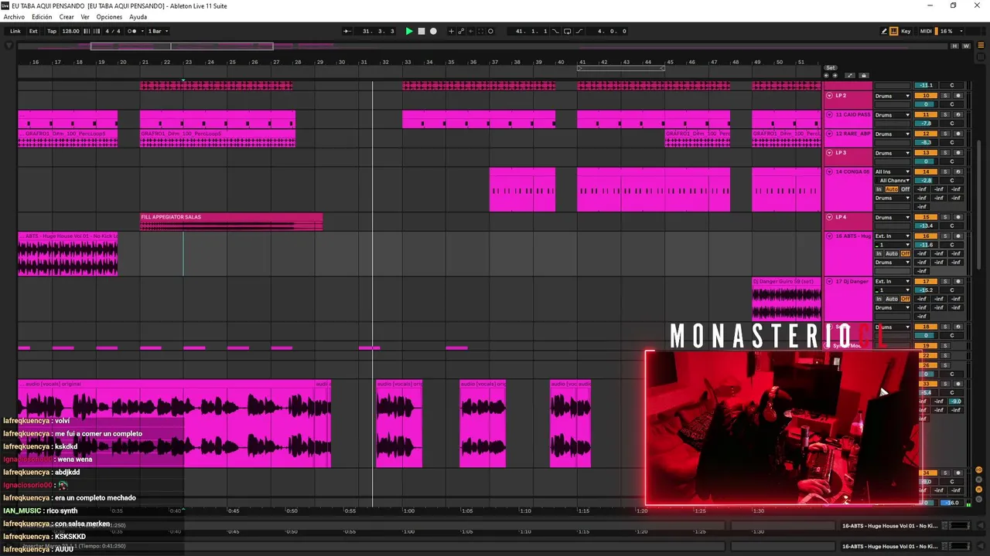Click the Key map mode button

click(x=906, y=31)
